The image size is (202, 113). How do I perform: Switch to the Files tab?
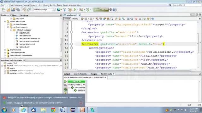14,15
